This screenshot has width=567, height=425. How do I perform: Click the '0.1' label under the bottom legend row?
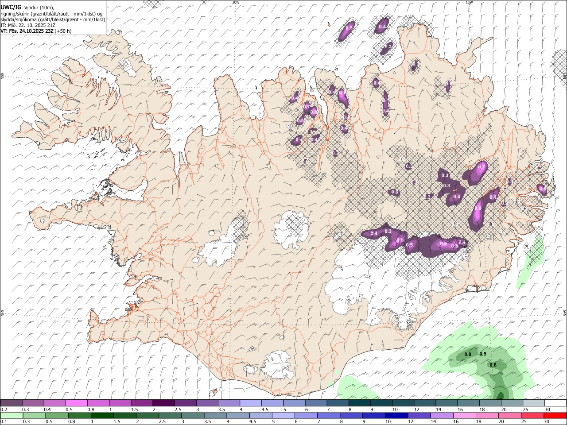coord(3,421)
